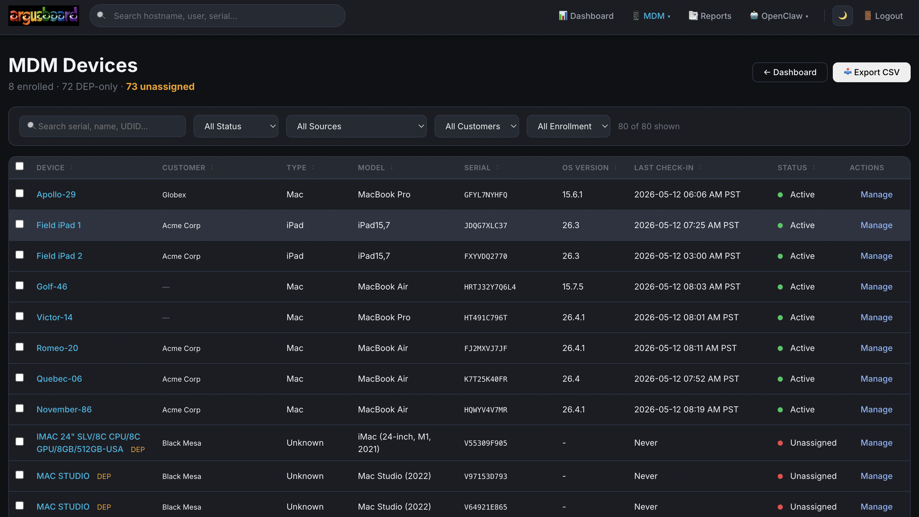The image size is (919, 517).
Task: Open Dashboard in the top navigation
Action: 586,16
